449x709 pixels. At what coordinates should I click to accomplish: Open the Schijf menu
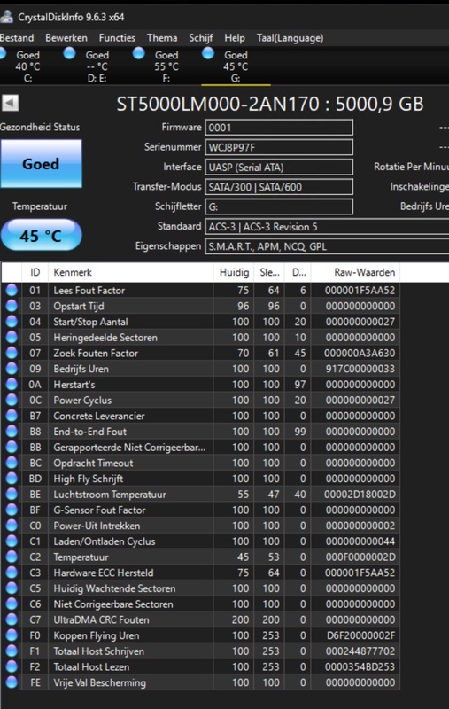200,38
